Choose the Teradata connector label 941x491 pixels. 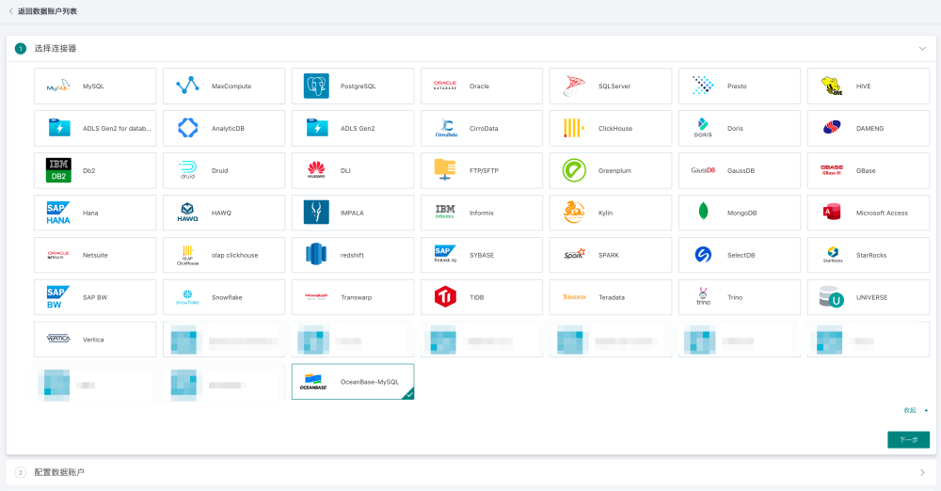tap(612, 298)
